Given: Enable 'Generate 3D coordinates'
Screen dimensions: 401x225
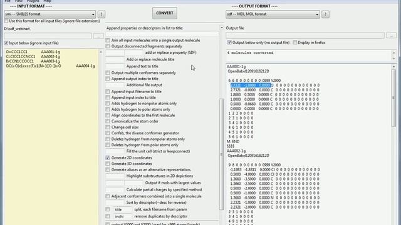Looking at the screenshot, I should coord(108,164).
